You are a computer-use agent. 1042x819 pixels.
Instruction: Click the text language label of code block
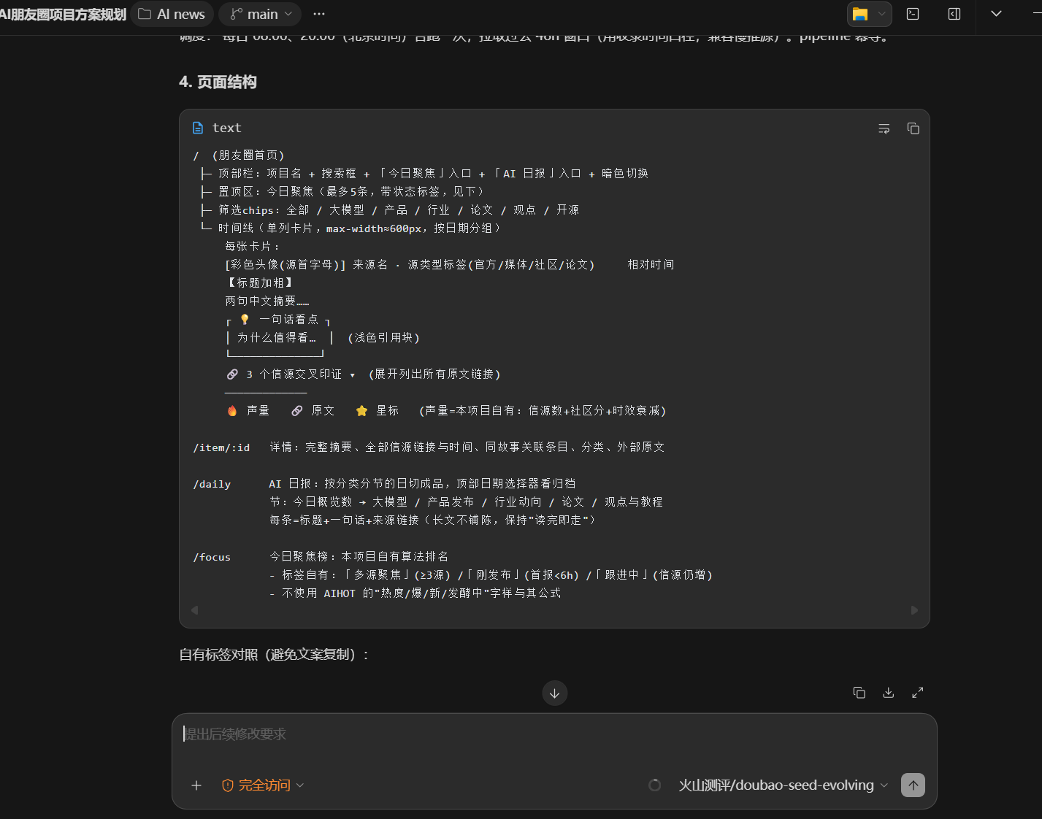(226, 128)
